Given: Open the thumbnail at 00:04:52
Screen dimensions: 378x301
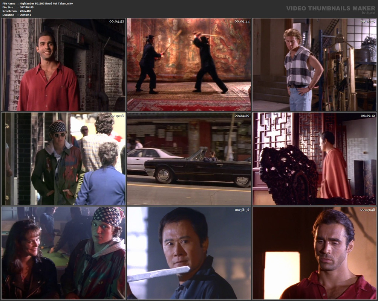Looking at the screenshot, I should 64,64.
